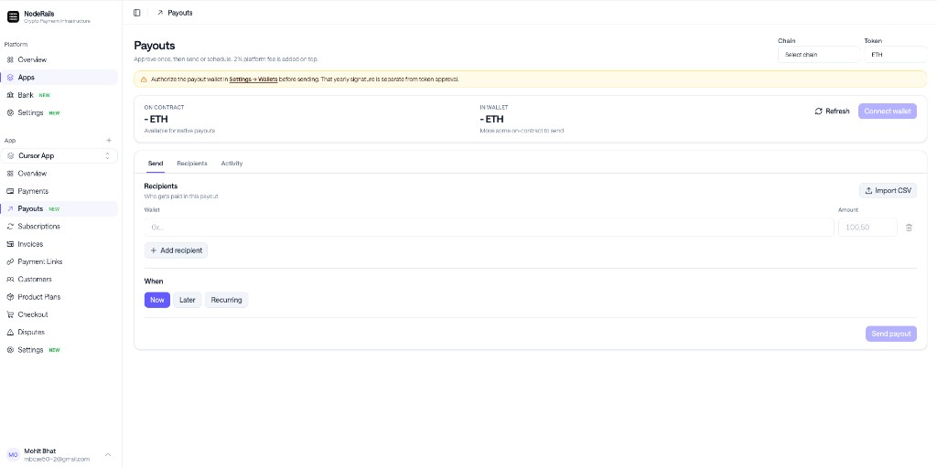937x467 pixels.
Task: Switch to the Send tab
Action: [156, 164]
